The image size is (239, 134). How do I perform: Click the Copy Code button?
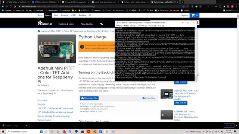(149, 98)
